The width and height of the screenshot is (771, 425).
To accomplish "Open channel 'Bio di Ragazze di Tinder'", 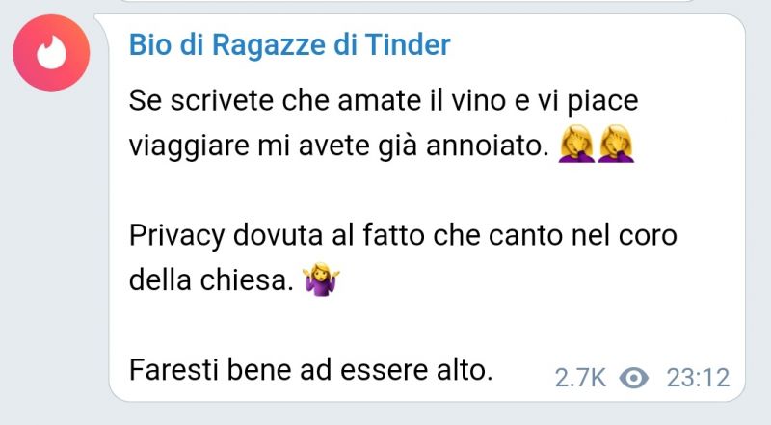I will [290, 44].
